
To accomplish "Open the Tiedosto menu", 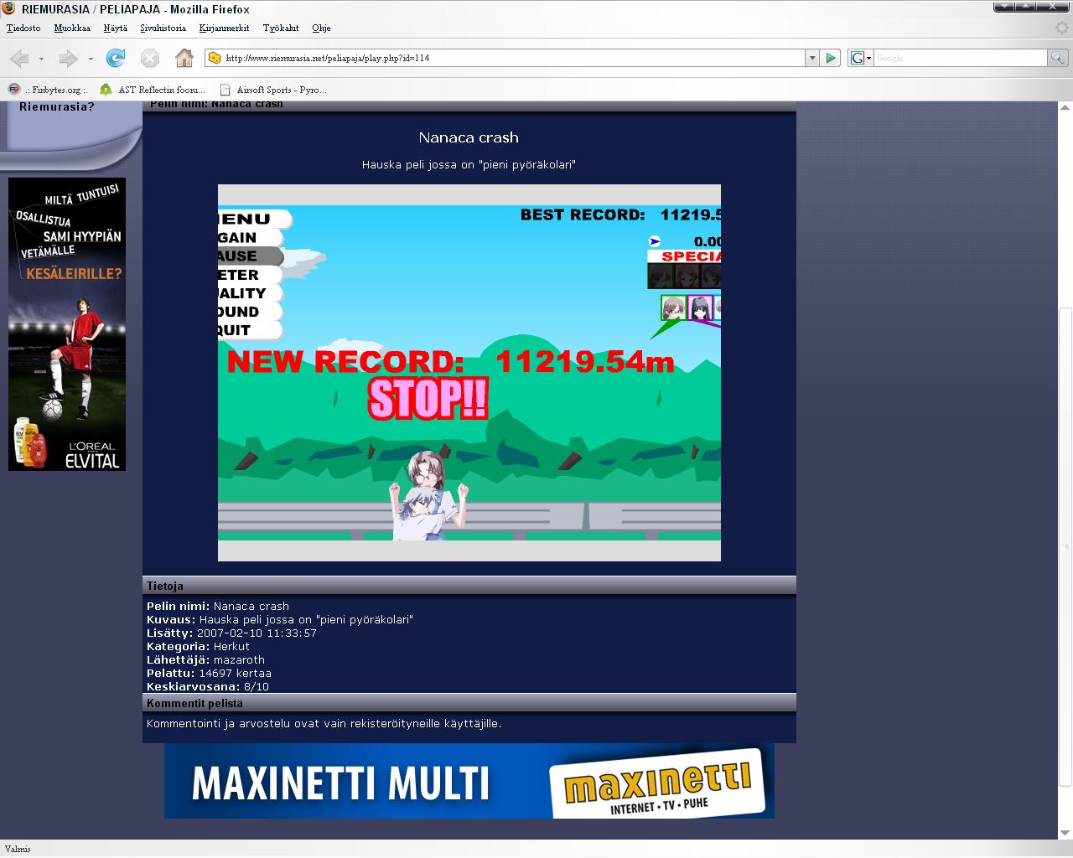I will tap(23, 28).
